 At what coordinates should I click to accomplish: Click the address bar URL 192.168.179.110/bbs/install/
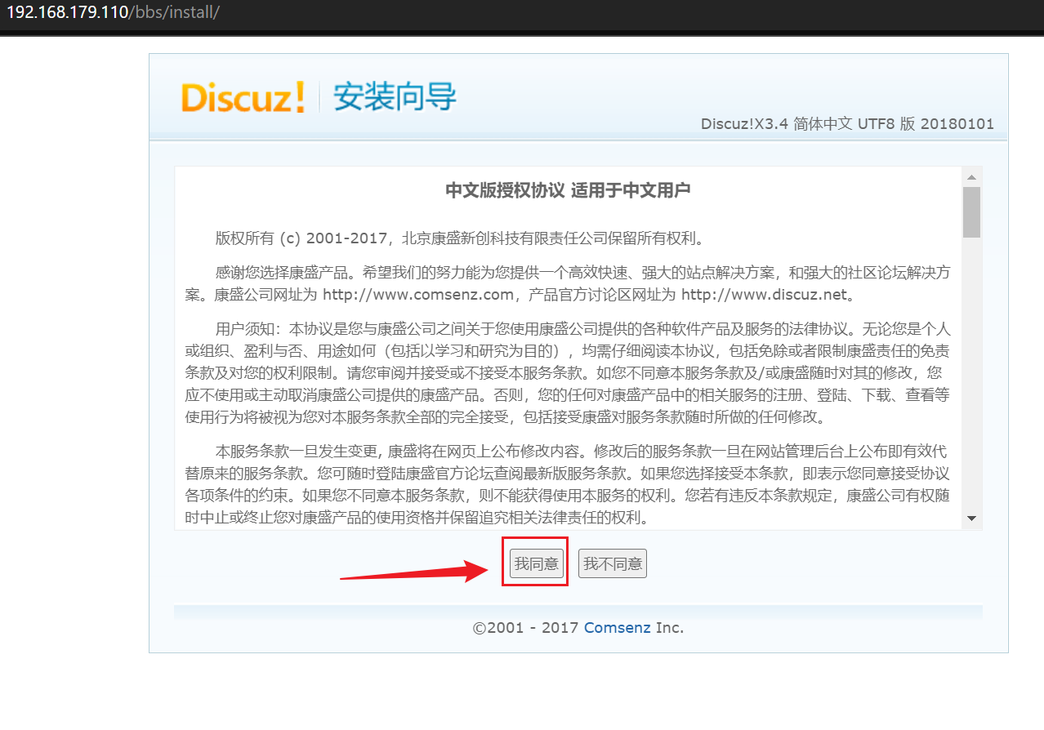coord(114,13)
